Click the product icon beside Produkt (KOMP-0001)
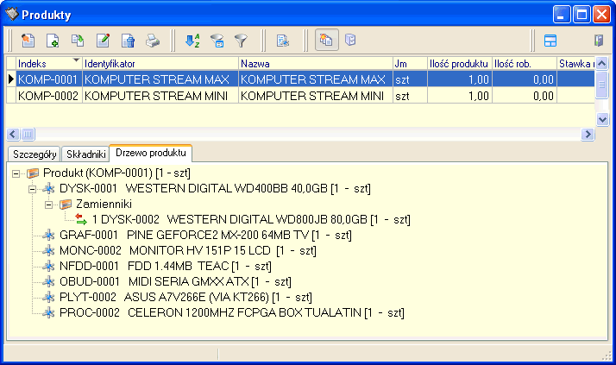This screenshot has height=365, width=616. point(33,173)
